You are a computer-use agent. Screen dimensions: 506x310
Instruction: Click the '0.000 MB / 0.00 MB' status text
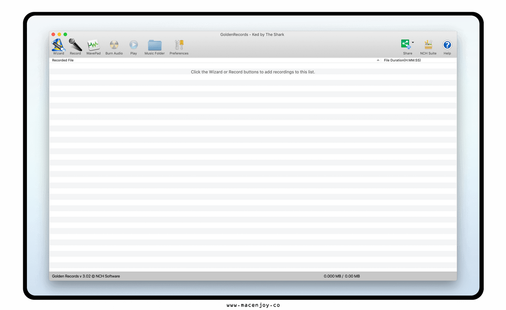342,276
